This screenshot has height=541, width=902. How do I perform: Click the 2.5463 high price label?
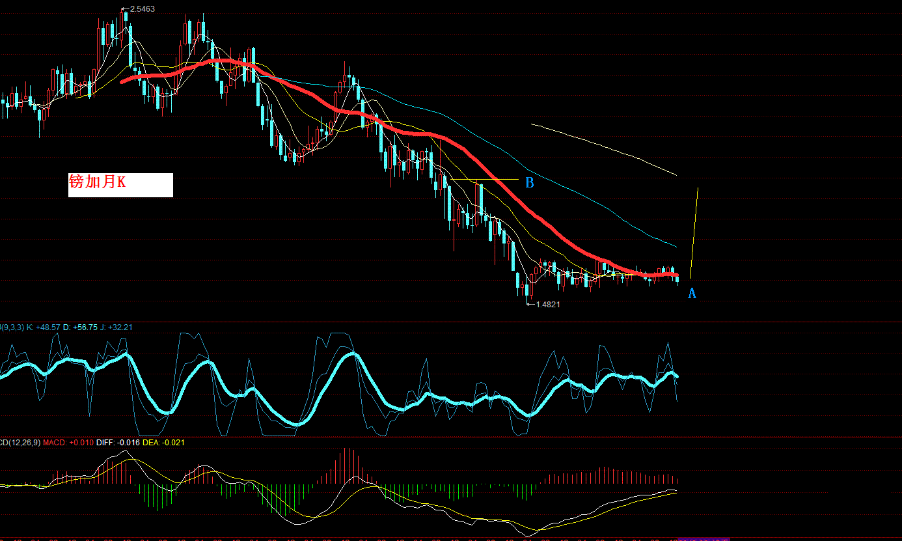point(143,9)
